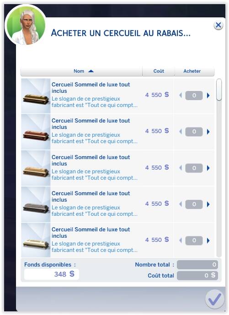The height and width of the screenshot is (315, 229).
Task: Click the Sim portrait avatar
Action: (x=26, y=25)
